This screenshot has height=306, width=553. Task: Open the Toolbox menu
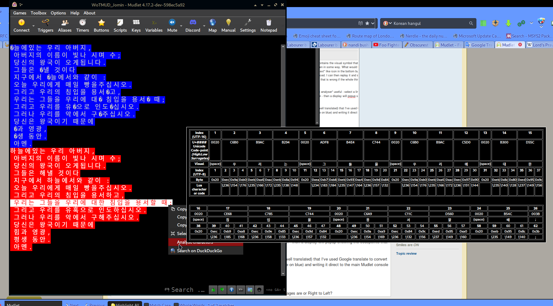click(38, 13)
